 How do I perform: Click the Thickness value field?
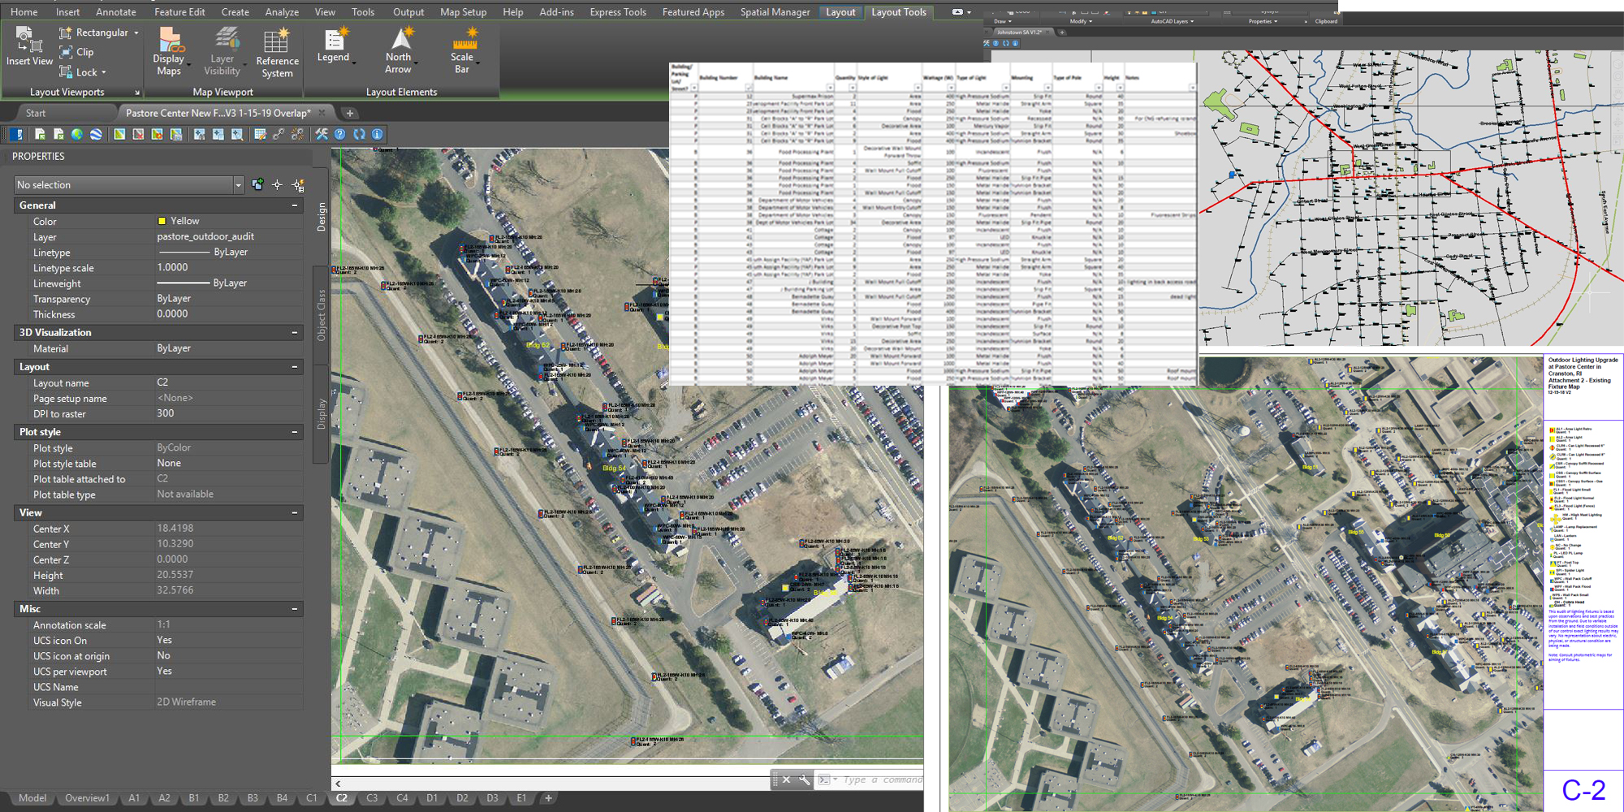coord(229,314)
